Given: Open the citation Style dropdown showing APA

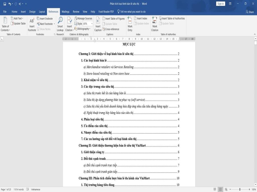Looking at the screenshot, I should pos(88,24).
